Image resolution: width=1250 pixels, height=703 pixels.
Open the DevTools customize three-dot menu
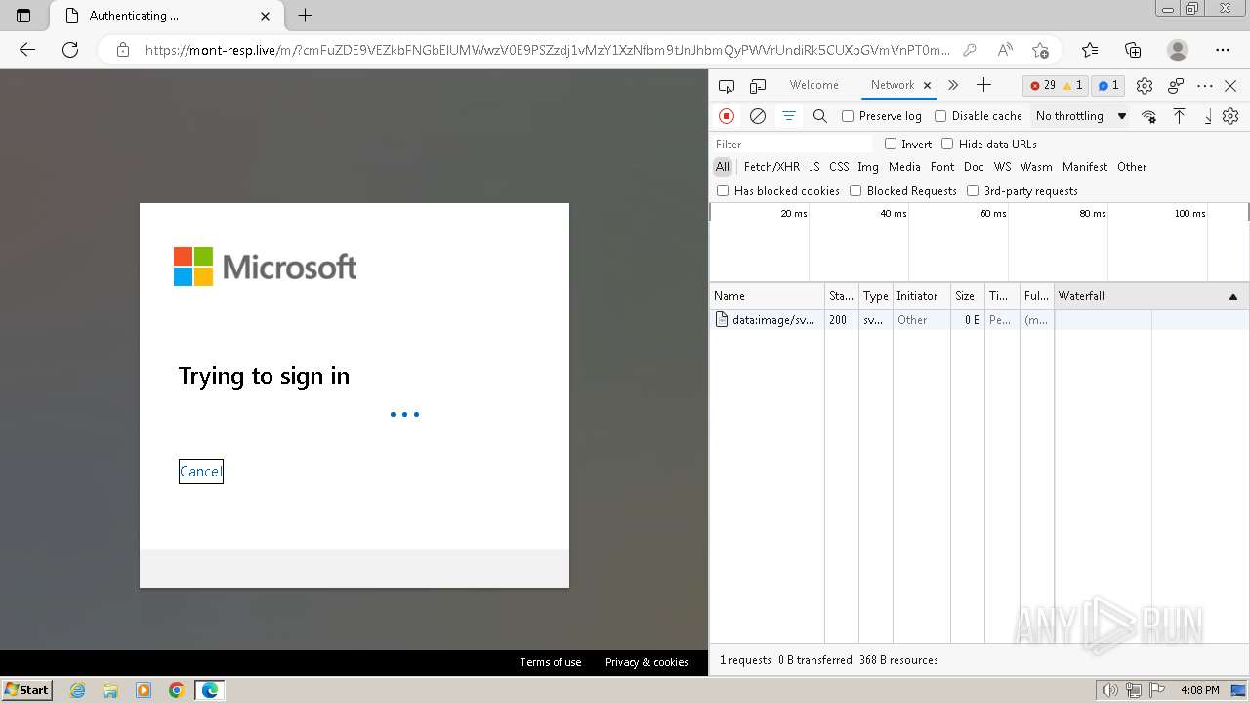tap(1205, 86)
